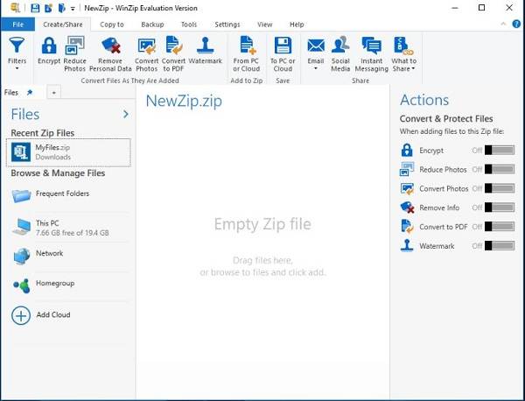Save zip To PC or Cloud
The height and width of the screenshot is (401, 525).
click(283, 53)
